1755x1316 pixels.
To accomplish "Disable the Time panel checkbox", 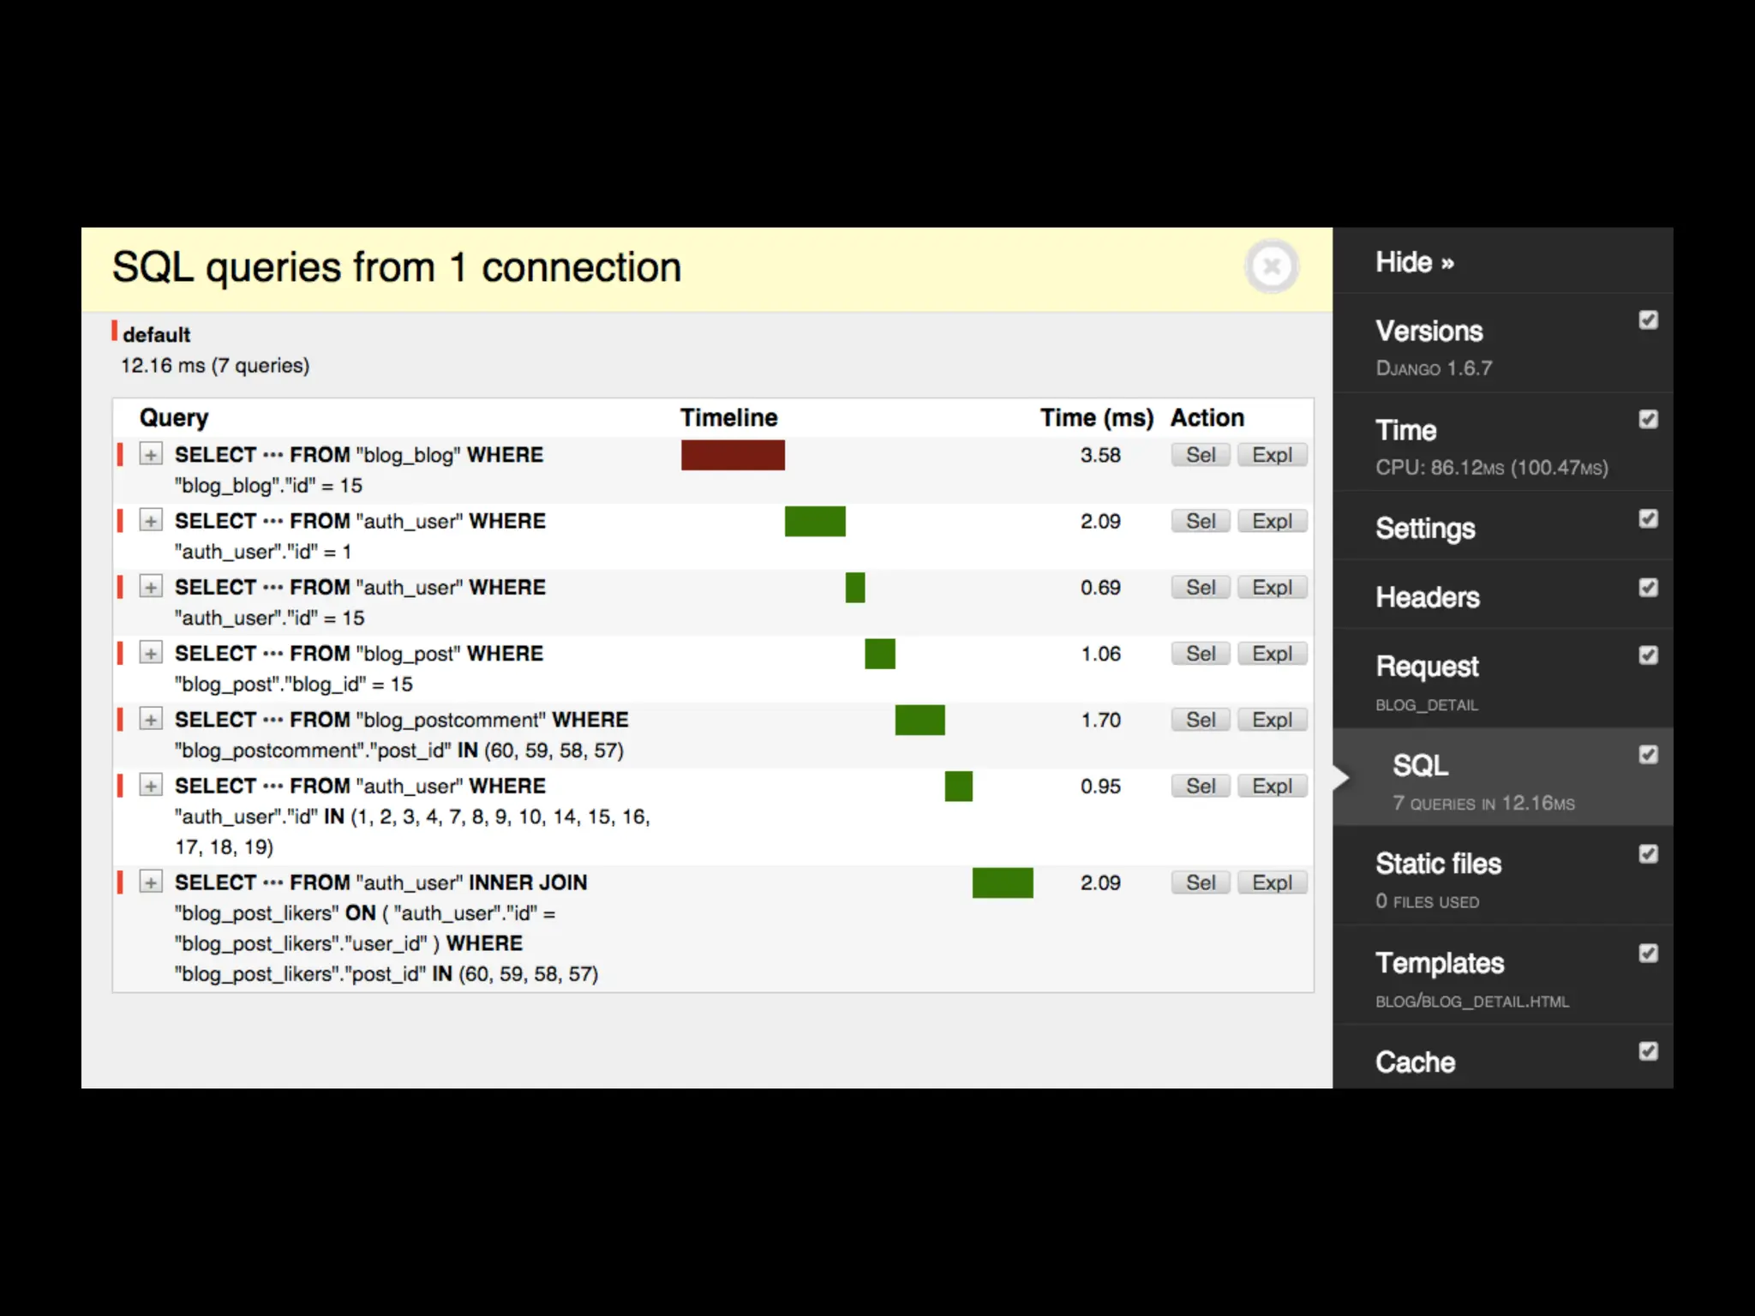I will [x=1648, y=419].
